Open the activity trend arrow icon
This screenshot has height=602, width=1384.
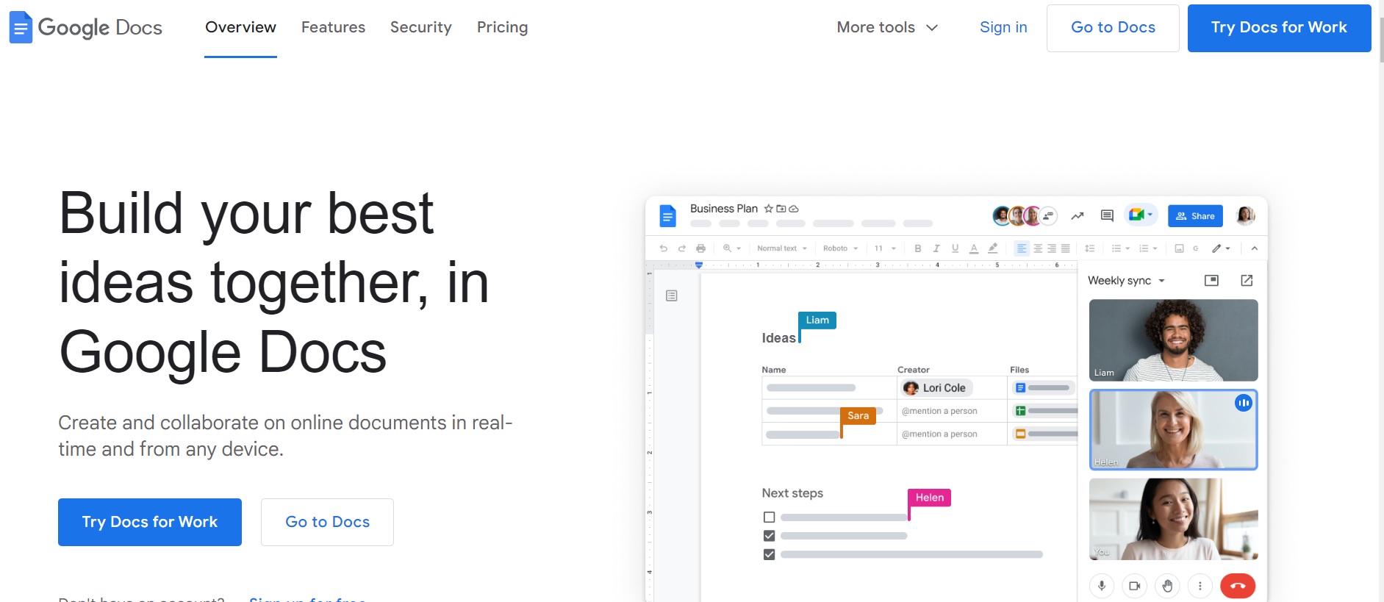click(1078, 215)
